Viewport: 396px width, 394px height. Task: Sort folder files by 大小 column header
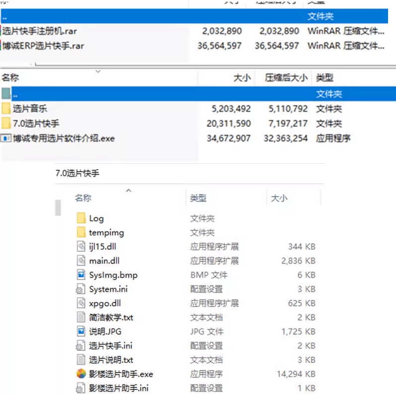279,198
